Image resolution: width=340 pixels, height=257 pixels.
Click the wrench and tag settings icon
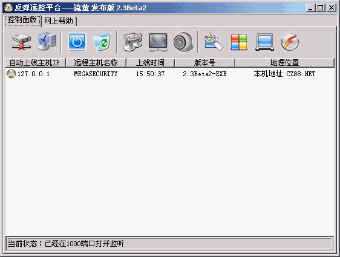(x=214, y=42)
